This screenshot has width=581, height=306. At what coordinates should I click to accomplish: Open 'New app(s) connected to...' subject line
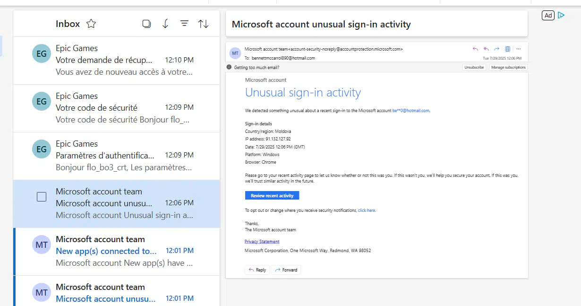click(106, 251)
